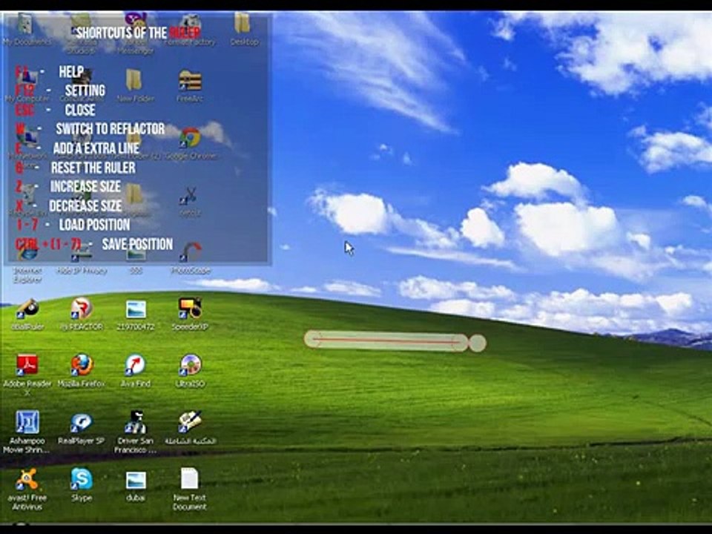Screen dimensions: 712x534
Task: Click the round handle at ruler's end
Action: 477,343
